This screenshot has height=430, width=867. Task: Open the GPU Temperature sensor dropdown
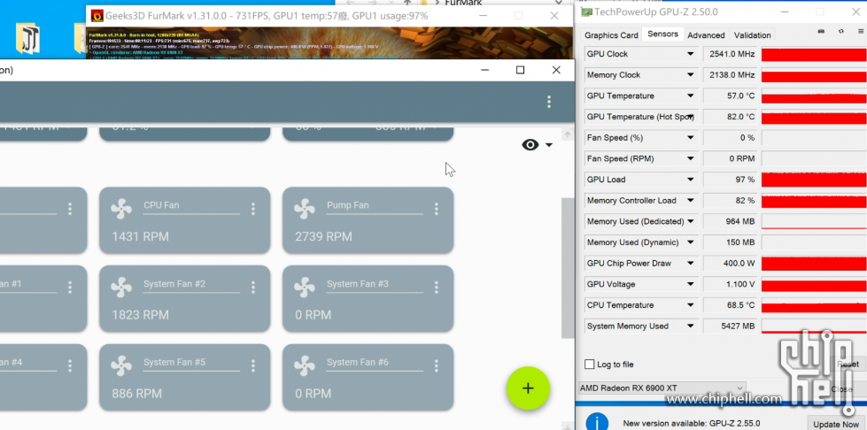point(690,96)
